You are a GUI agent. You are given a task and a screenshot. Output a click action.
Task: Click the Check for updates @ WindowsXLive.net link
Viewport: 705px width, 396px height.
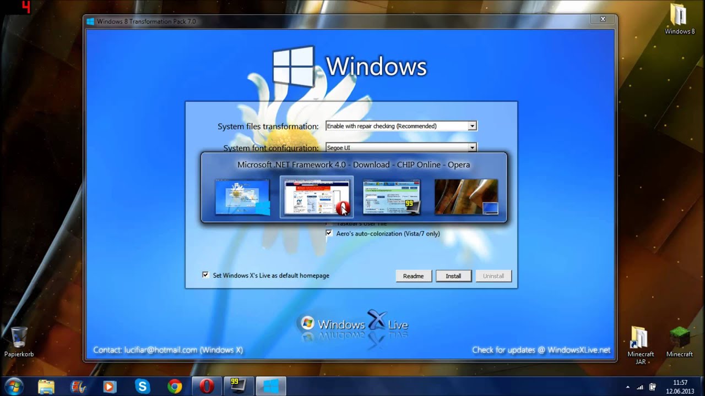[541, 350]
